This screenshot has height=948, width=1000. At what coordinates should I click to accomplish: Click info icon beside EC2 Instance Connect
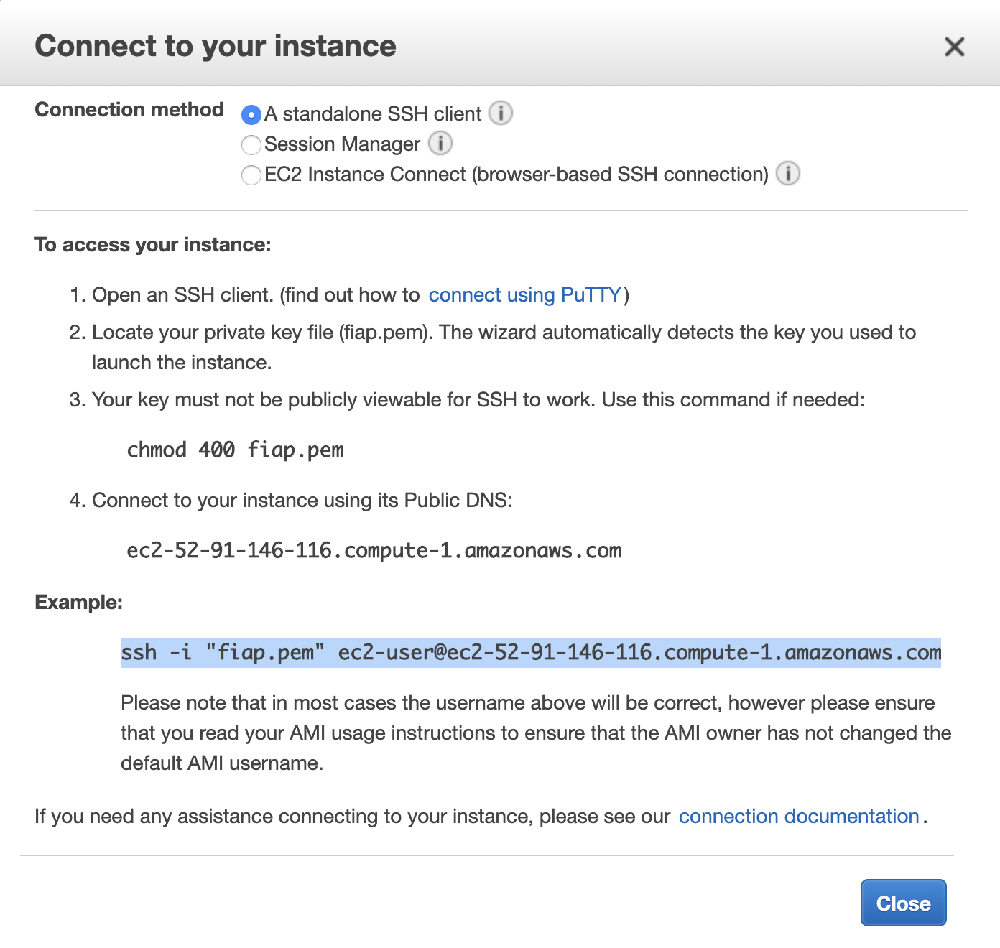coord(788,173)
